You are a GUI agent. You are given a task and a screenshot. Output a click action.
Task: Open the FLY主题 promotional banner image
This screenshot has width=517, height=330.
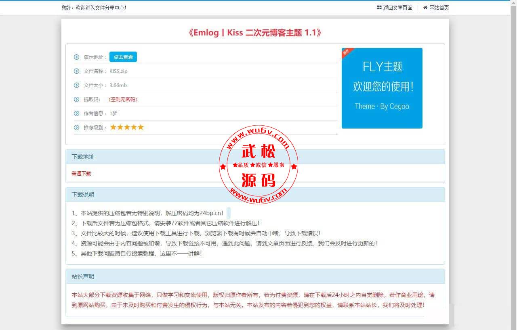(382, 88)
